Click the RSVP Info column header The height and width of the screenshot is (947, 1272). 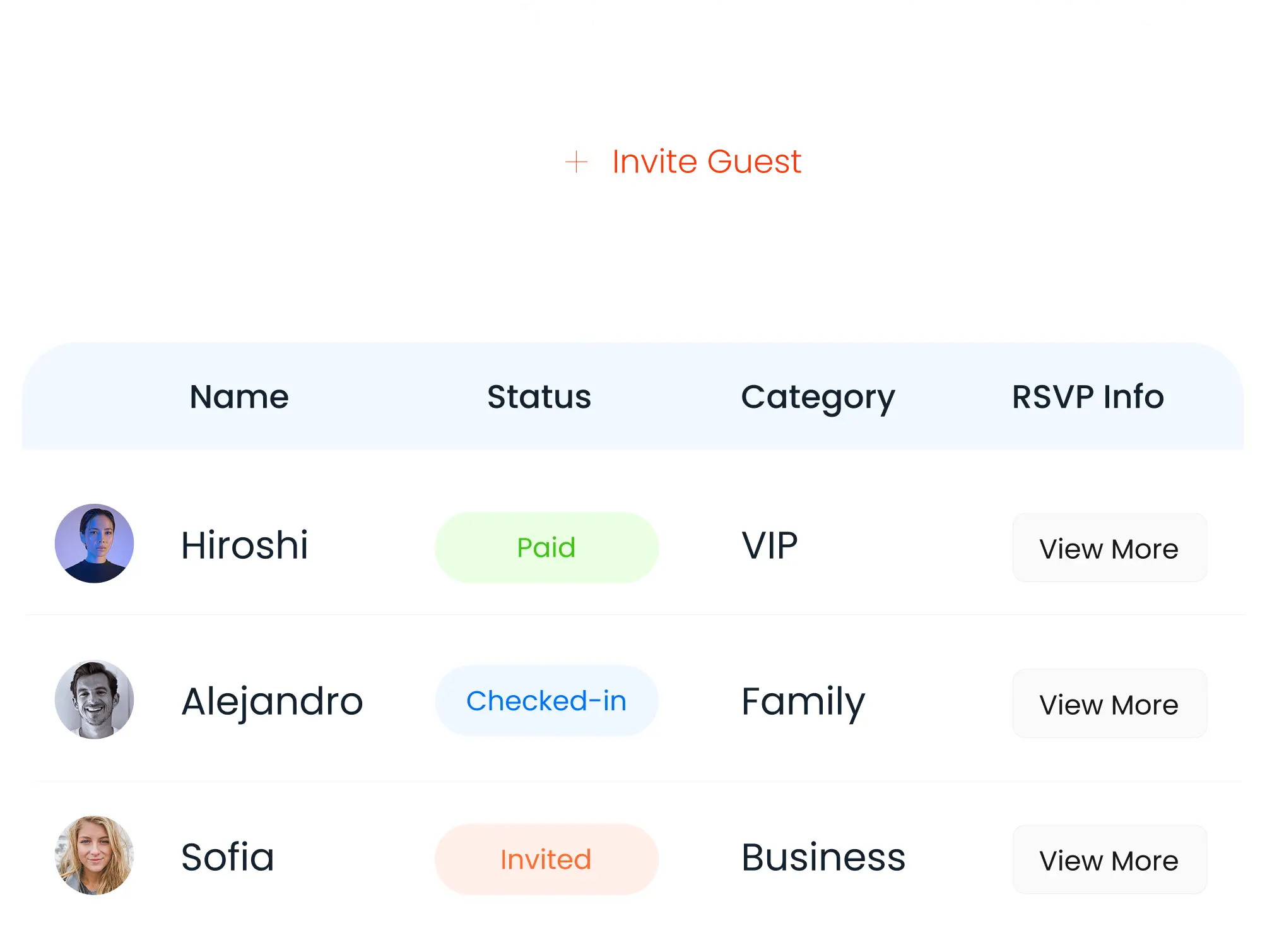click(1088, 397)
